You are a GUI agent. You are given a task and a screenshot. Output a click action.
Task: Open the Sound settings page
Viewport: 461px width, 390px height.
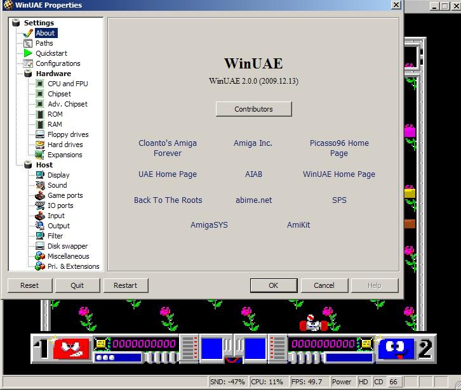[57, 185]
